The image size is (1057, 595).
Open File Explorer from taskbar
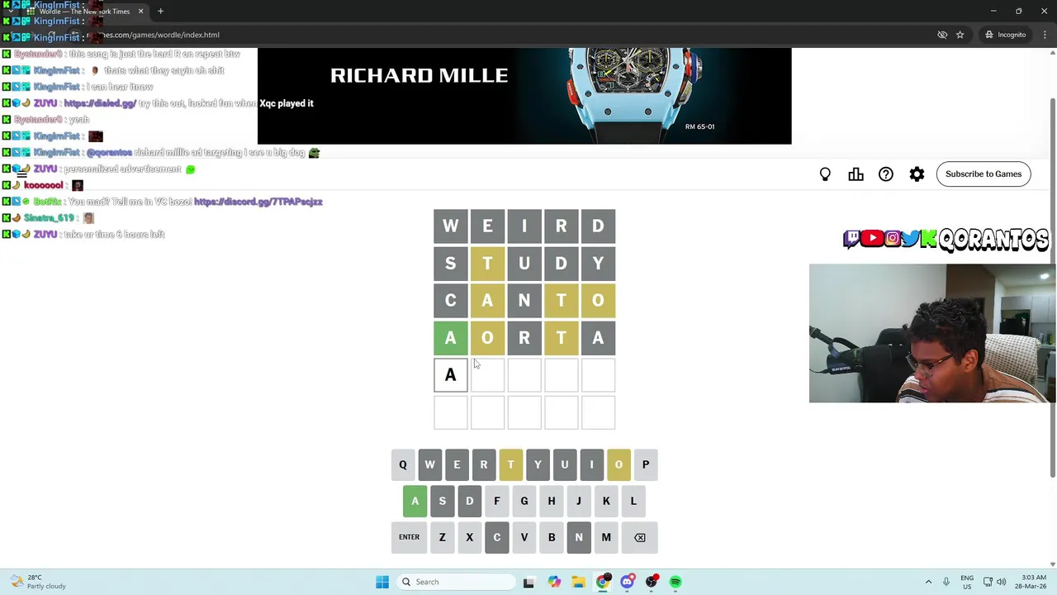[578, 582]
